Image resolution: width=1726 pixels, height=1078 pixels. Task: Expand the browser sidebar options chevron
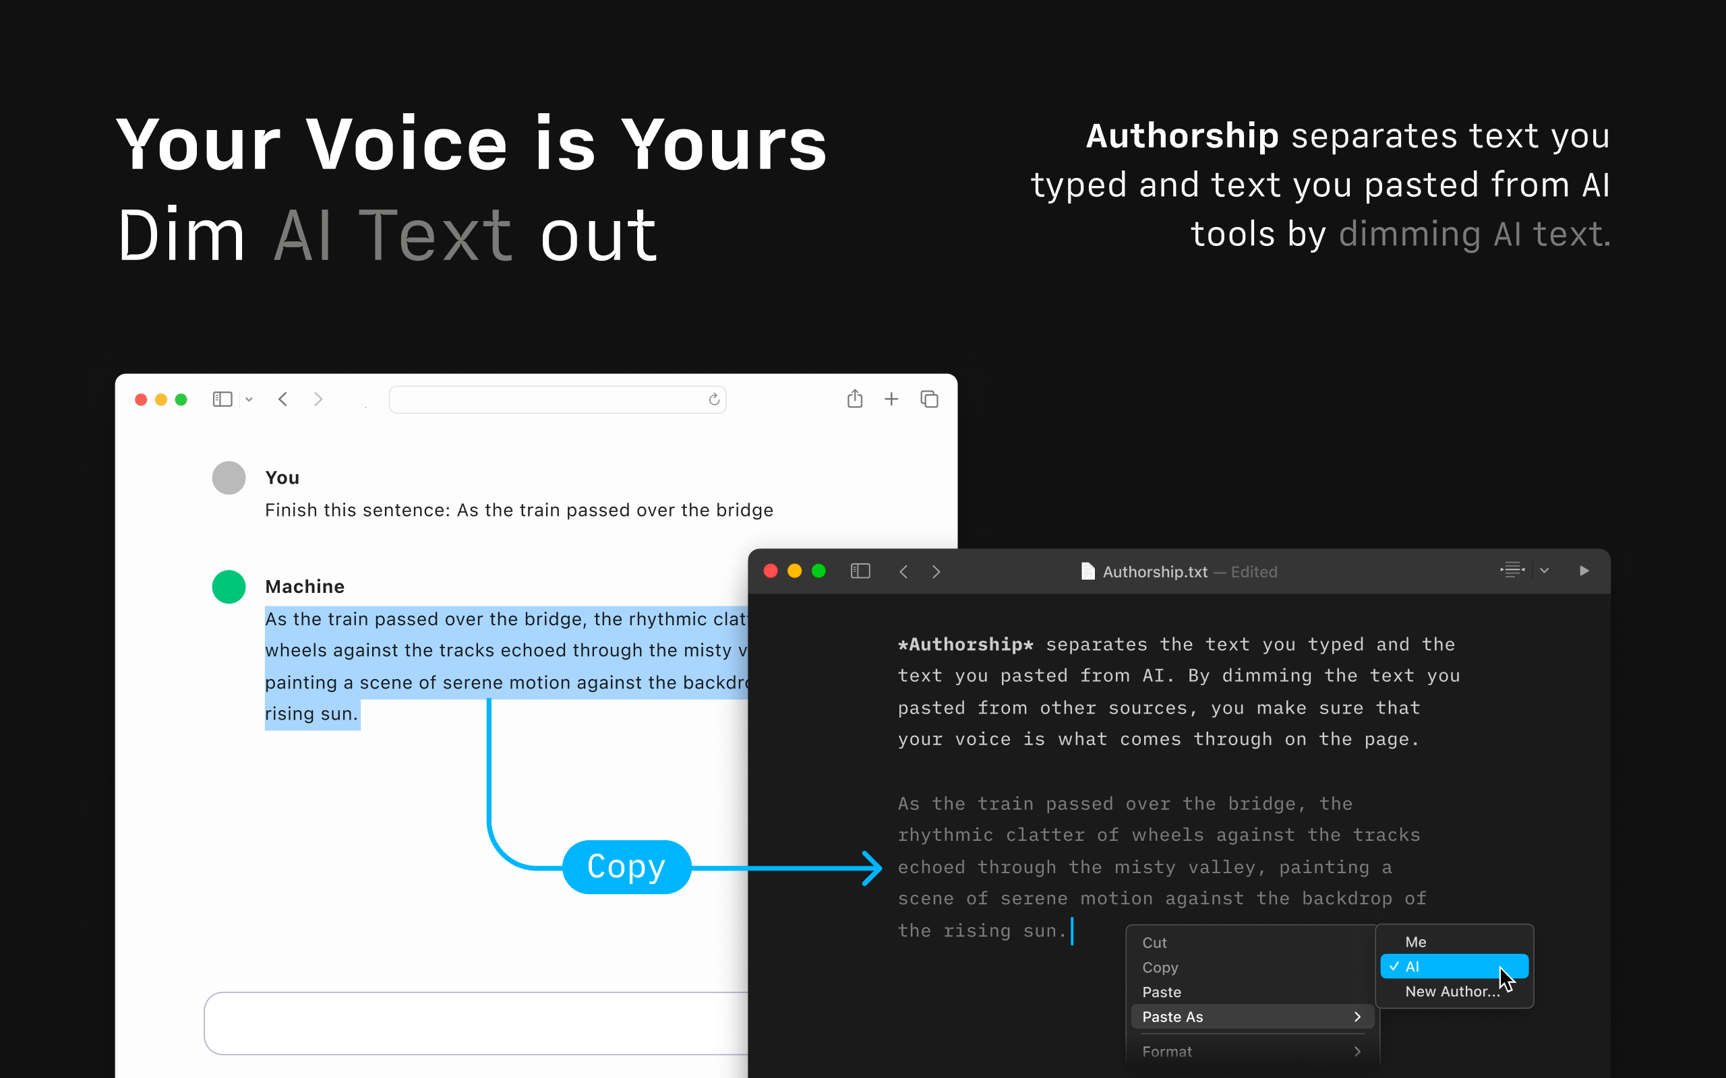pyautogui.click(x=249, y=400)
